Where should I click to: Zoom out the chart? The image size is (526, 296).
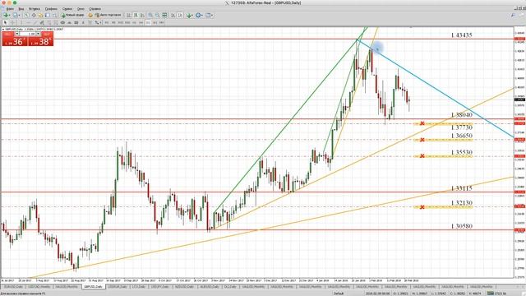[x=157, y=15]
